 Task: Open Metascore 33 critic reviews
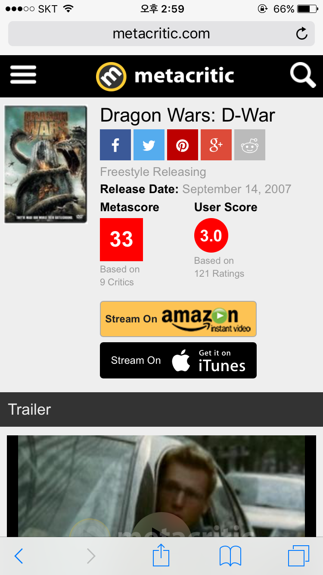coord(121,239)
